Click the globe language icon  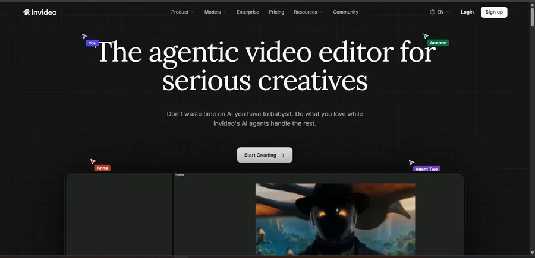tap(432, 12)
